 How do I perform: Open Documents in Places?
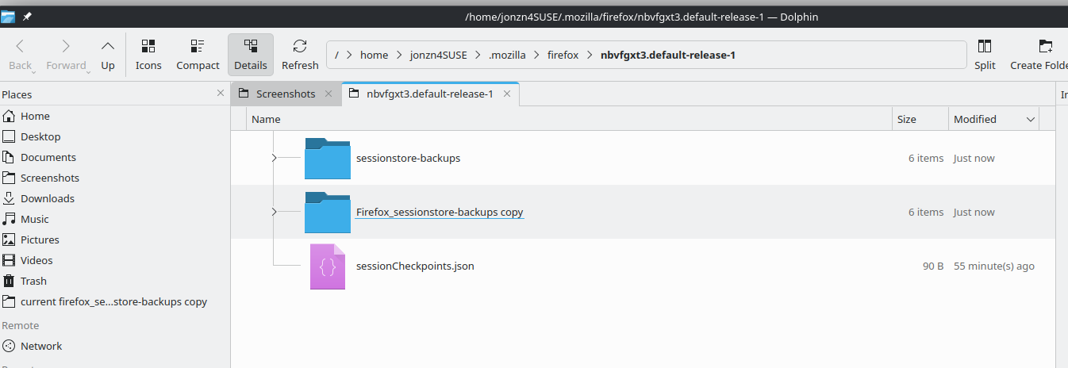click(115, 157)
